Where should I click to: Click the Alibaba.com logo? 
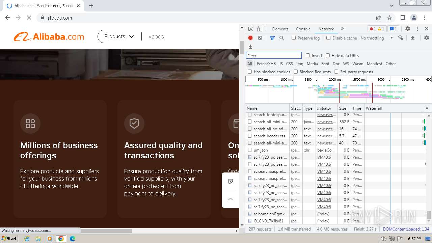pyautogui.click(x=49, y=37)
